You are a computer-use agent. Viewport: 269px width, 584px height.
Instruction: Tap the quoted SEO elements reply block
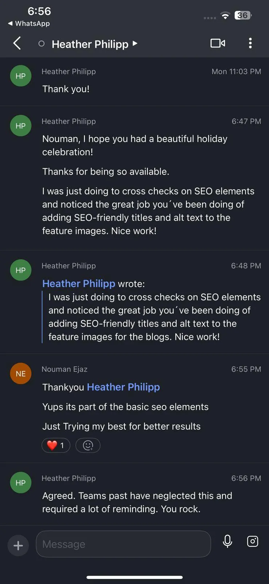point(154,317)
